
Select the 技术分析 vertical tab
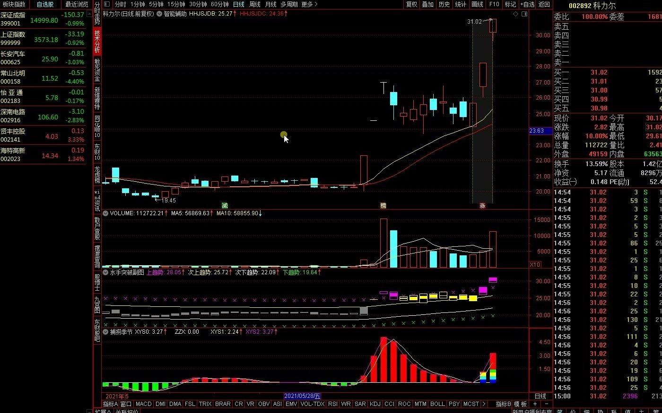pos(97,42)
